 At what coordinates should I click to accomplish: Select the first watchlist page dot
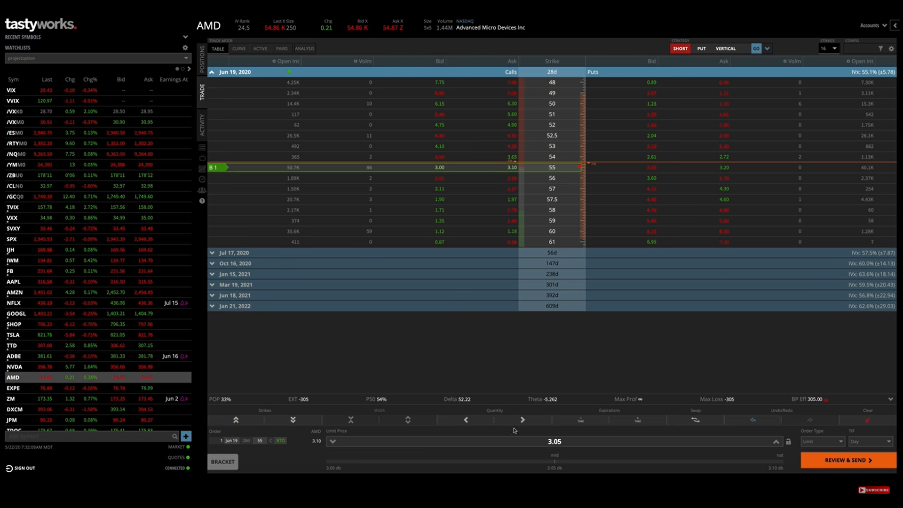(177, 69)
